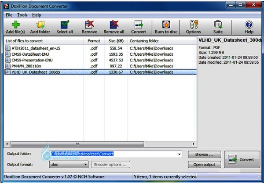Open the Tools menu
The width and height of the screenshot is (264, 183).
tap(22, 15)
